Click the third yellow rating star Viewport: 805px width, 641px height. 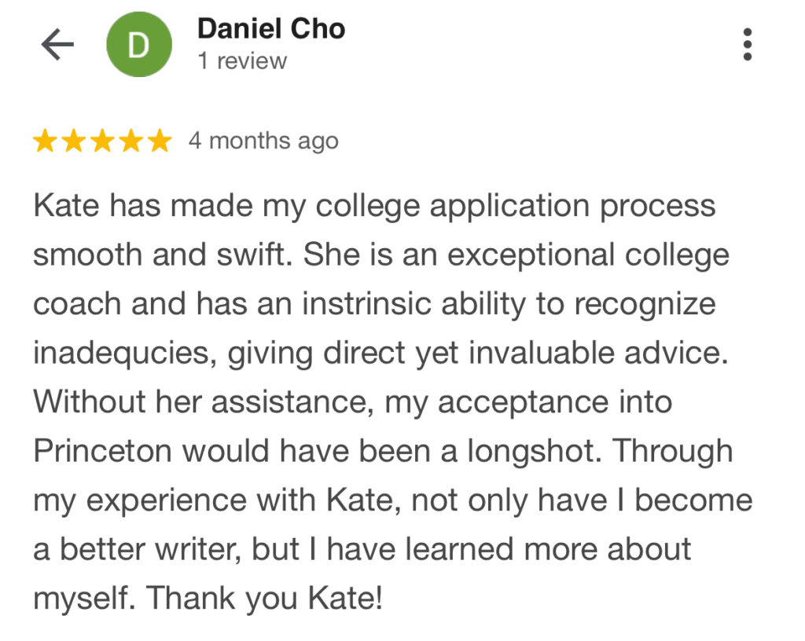click(103, 141)
